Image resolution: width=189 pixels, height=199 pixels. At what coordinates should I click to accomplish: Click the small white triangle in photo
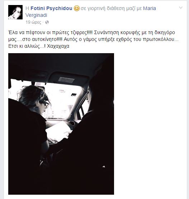coord(104,167)
